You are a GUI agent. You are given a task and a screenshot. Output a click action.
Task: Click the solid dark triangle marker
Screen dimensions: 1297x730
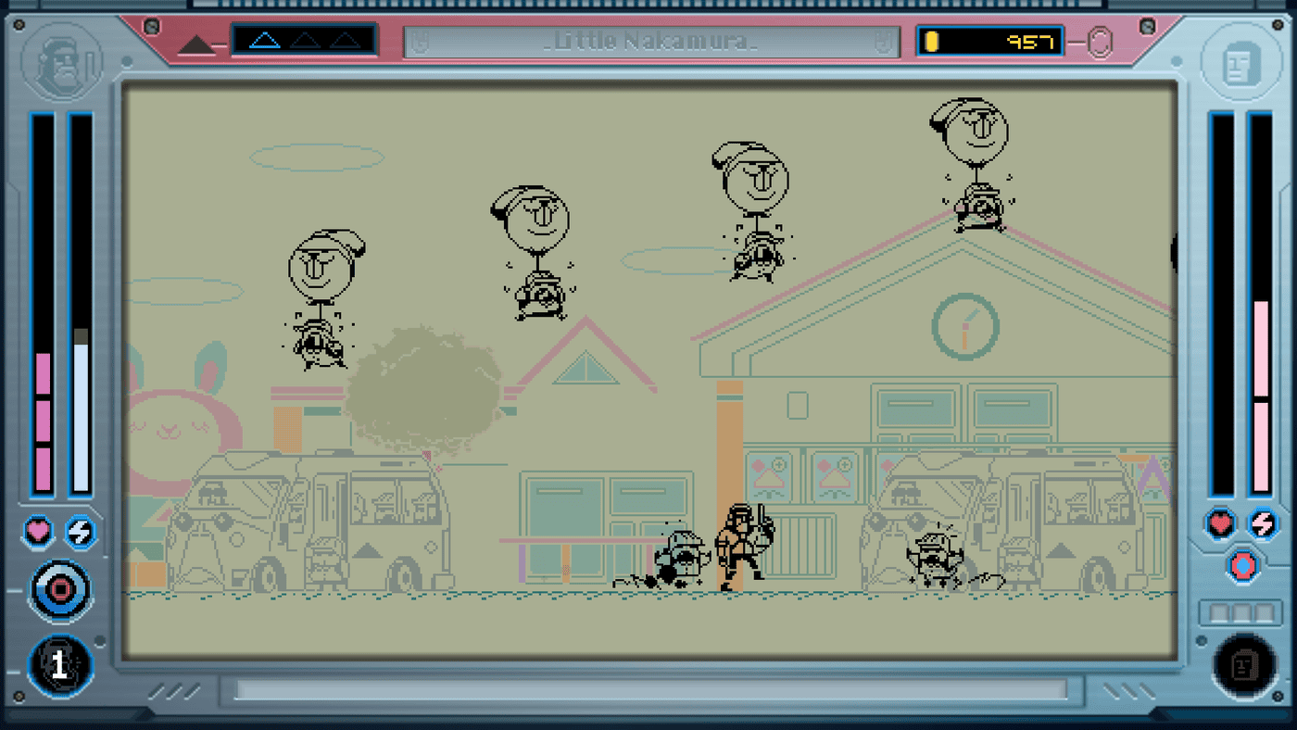196,44
